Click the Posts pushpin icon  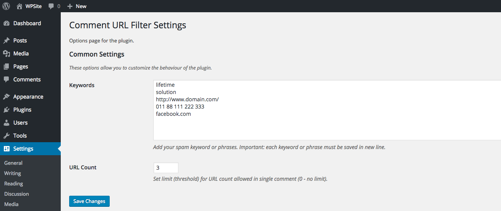tap(6, 41)
